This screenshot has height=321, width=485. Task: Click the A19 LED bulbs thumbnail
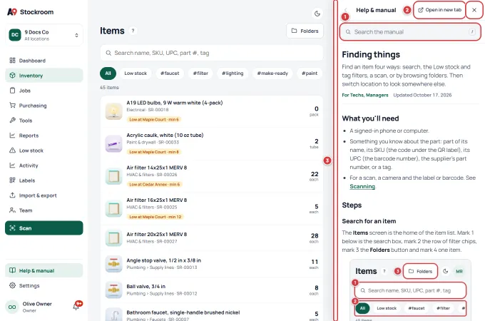point(114,111)
